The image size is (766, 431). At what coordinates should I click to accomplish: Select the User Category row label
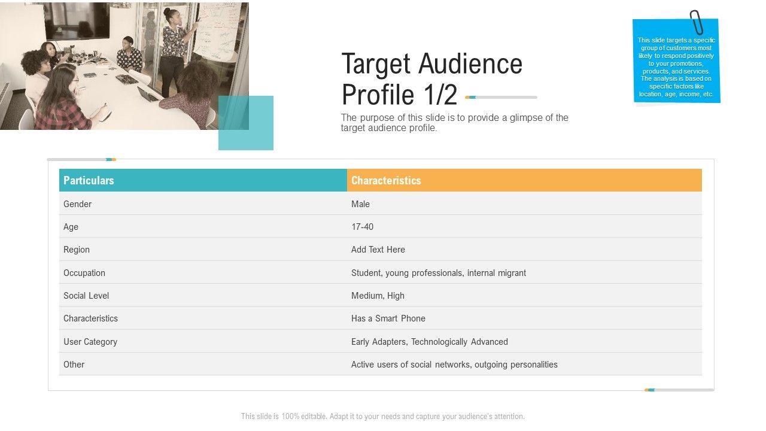click(90, 342)
